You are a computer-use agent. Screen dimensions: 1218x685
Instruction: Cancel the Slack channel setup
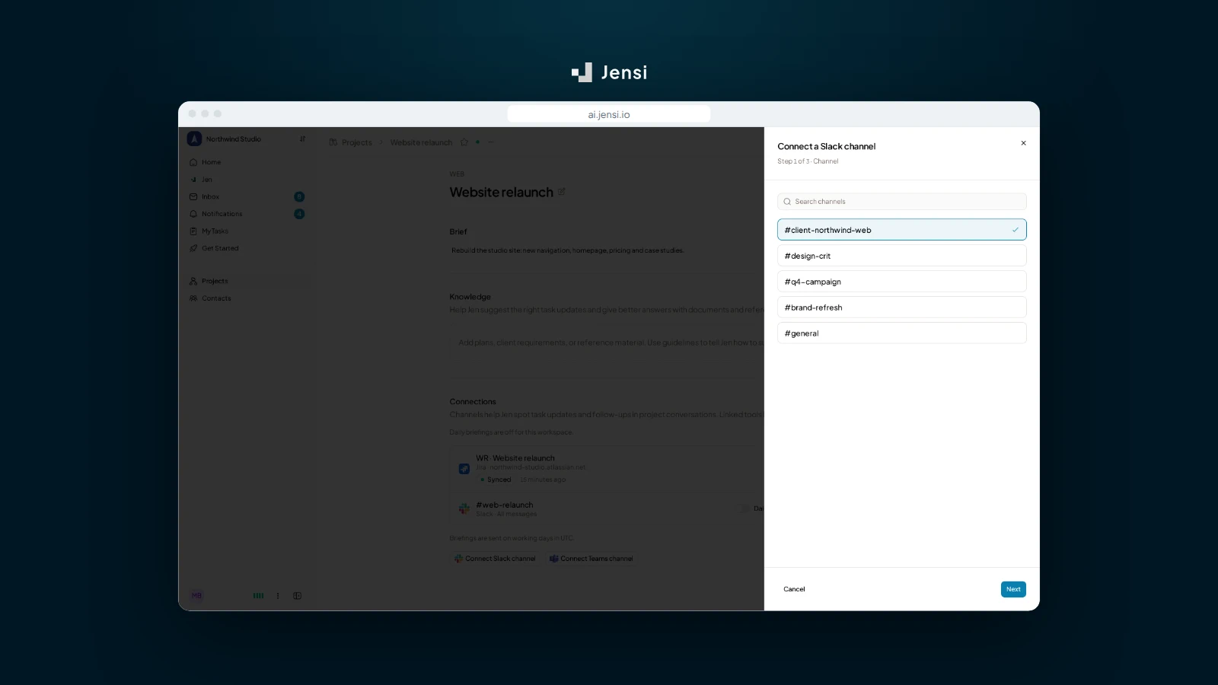[x=794, y=589]
